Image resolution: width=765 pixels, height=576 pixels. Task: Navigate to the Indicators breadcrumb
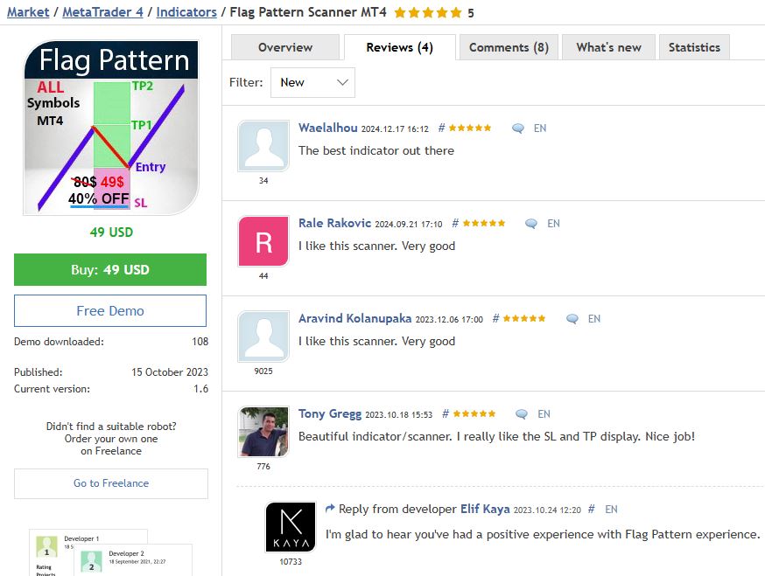point(186,12)
